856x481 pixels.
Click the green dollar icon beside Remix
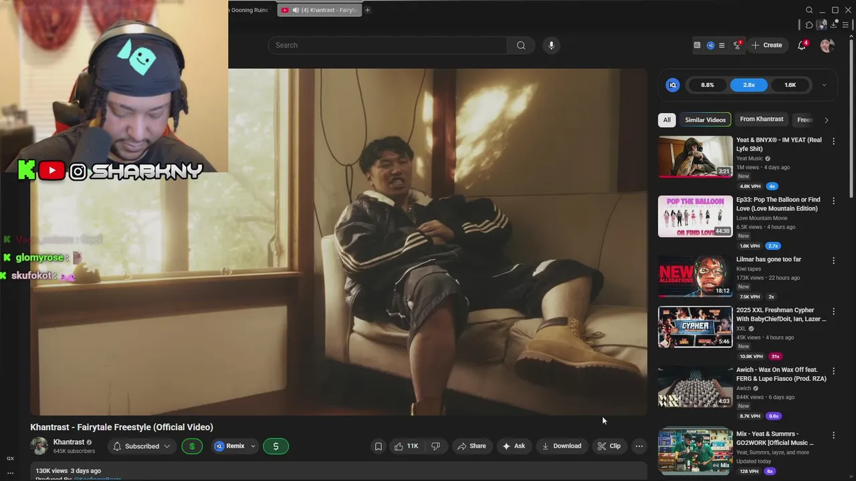pos(276,446)
